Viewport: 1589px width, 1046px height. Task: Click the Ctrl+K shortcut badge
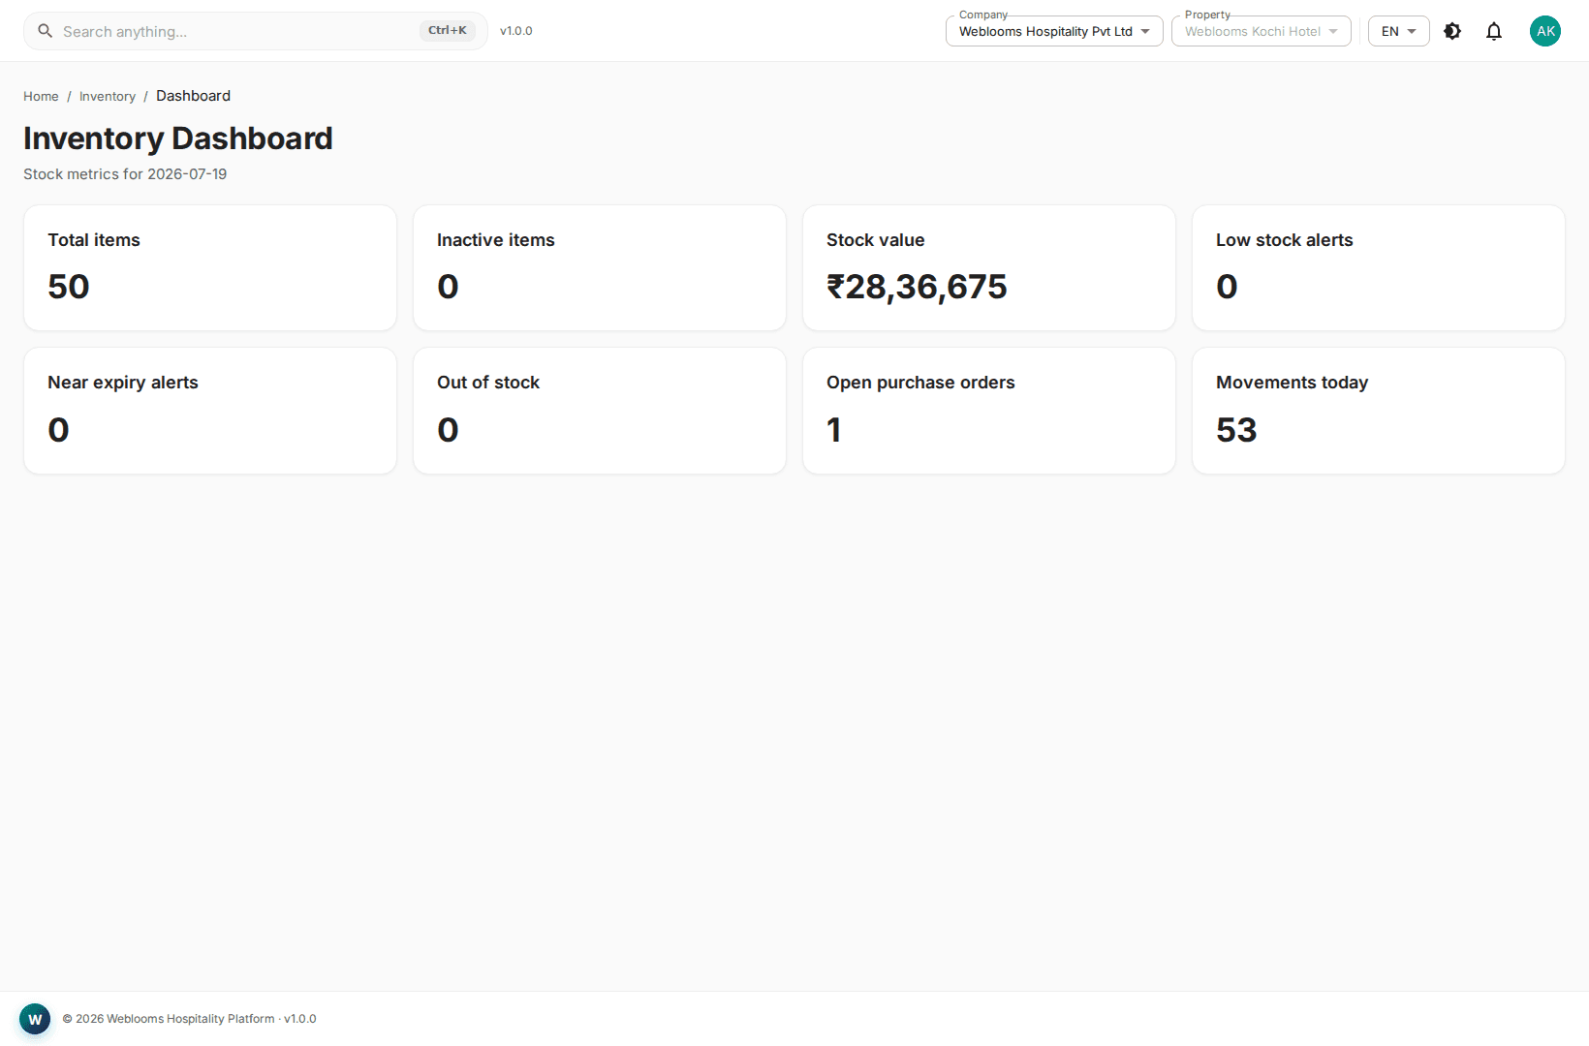click(x=448, y=31)
